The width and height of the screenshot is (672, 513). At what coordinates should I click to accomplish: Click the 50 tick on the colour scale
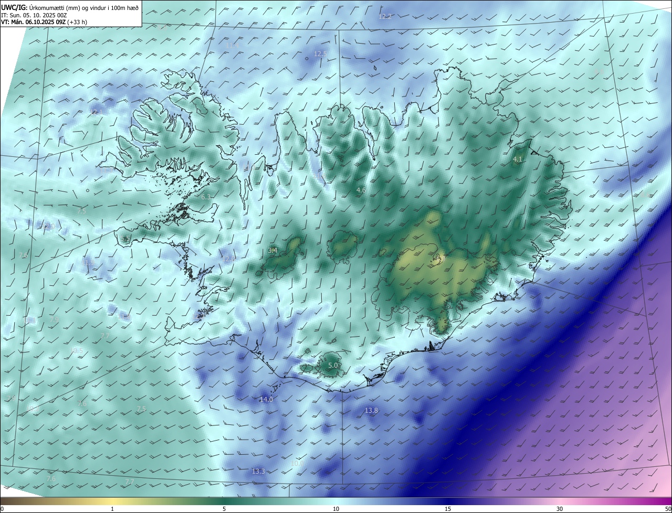(668, 509)
